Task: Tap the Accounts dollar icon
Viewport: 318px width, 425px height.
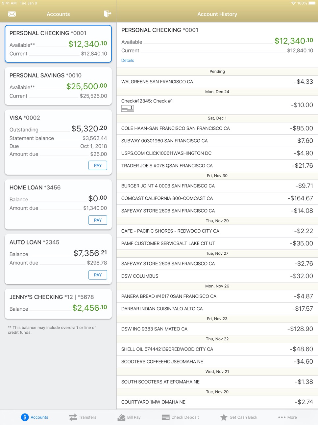Action: tap(25, 417)
